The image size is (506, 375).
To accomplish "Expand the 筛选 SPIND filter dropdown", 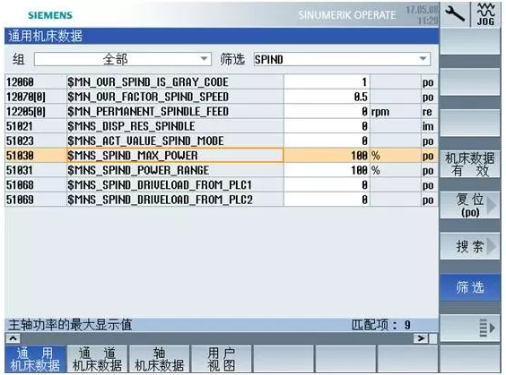I will point(342,59).
